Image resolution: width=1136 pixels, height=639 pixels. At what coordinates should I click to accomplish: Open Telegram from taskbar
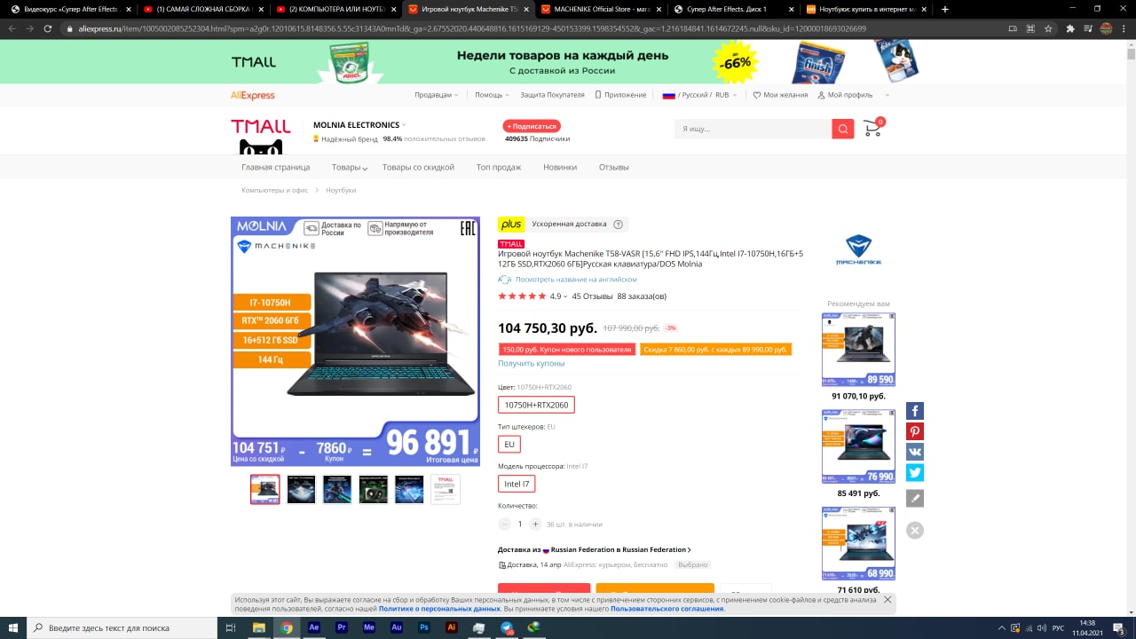pyautogui.click(x=507, y=627)
